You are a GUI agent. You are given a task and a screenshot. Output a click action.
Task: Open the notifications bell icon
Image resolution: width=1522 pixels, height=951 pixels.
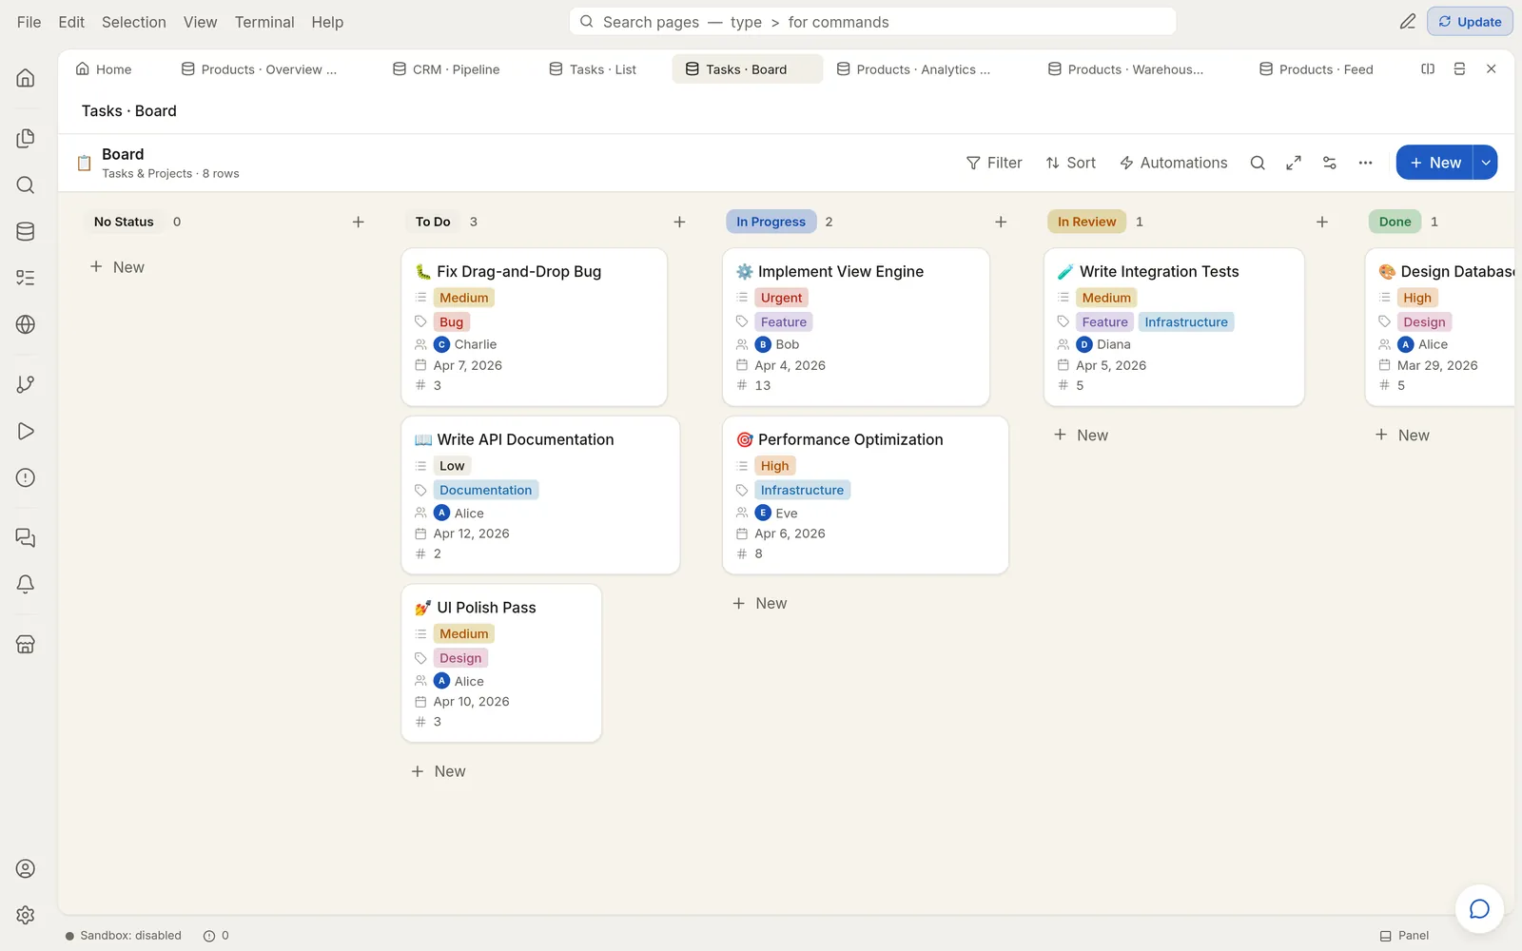(26, 584)
